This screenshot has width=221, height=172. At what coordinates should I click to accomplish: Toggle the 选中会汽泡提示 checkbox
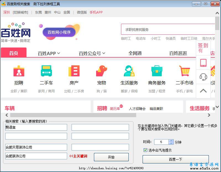[145, 150]
